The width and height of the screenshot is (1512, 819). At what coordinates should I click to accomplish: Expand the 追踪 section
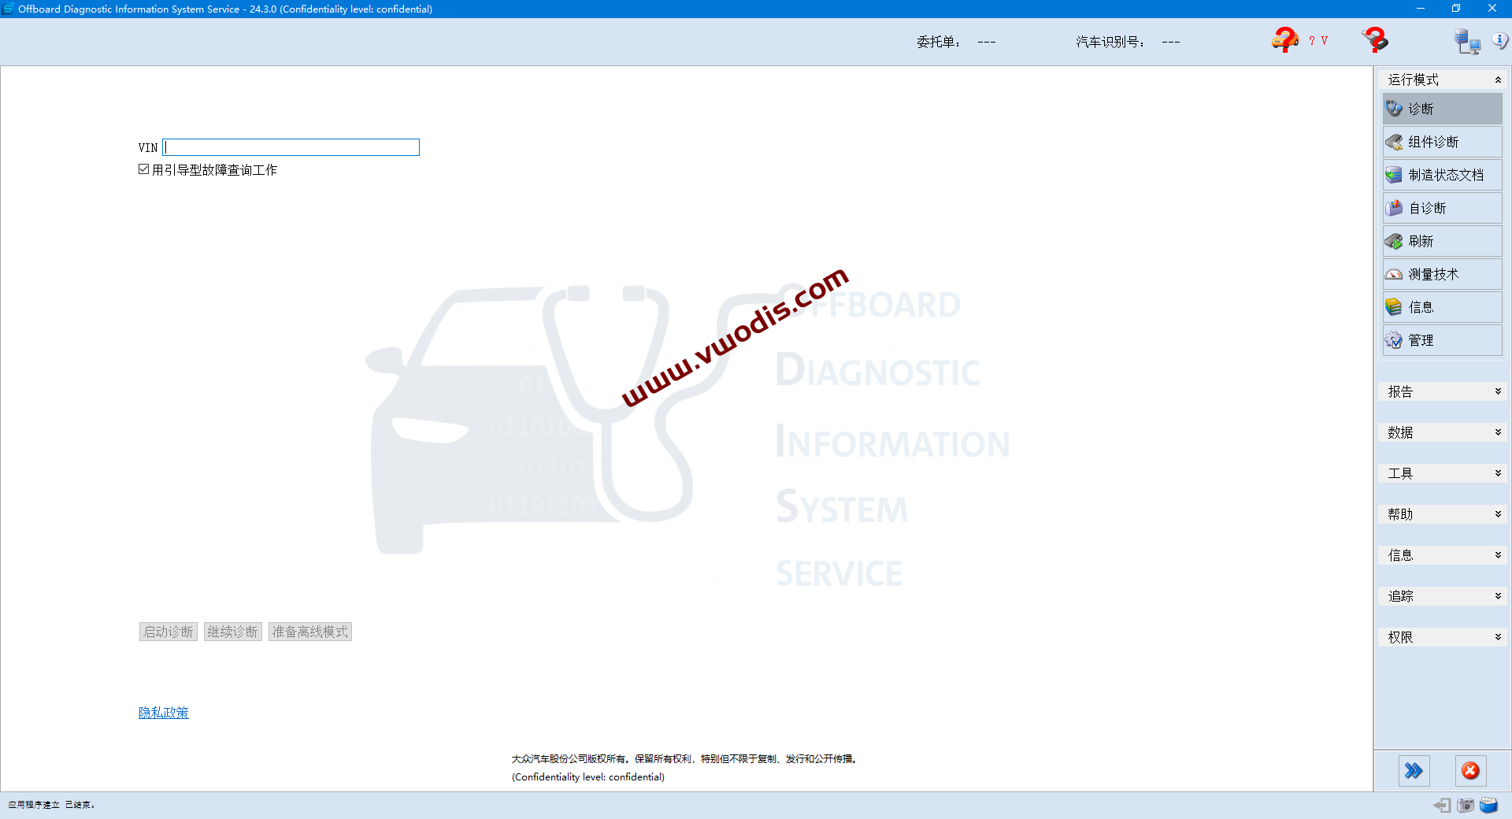click(x=1442, y=596)
